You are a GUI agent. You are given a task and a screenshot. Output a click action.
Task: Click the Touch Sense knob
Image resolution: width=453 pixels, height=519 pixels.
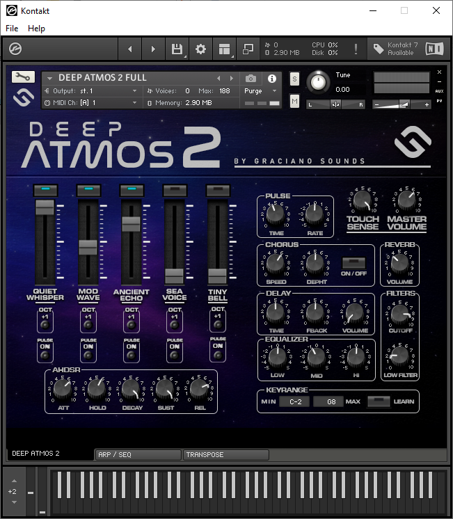click(x=363, y=200)
